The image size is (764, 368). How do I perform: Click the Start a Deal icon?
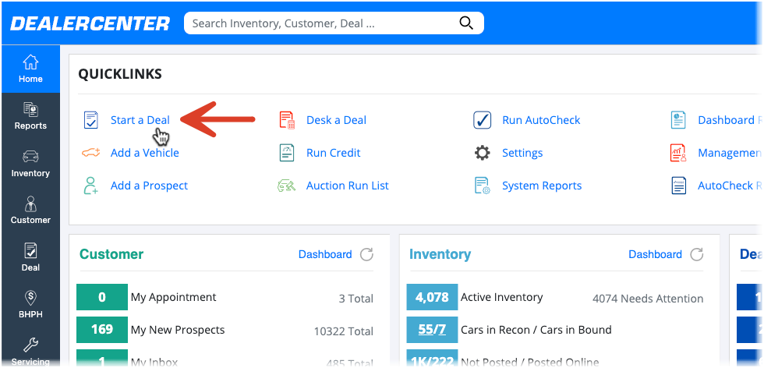[x=90, y=120]
